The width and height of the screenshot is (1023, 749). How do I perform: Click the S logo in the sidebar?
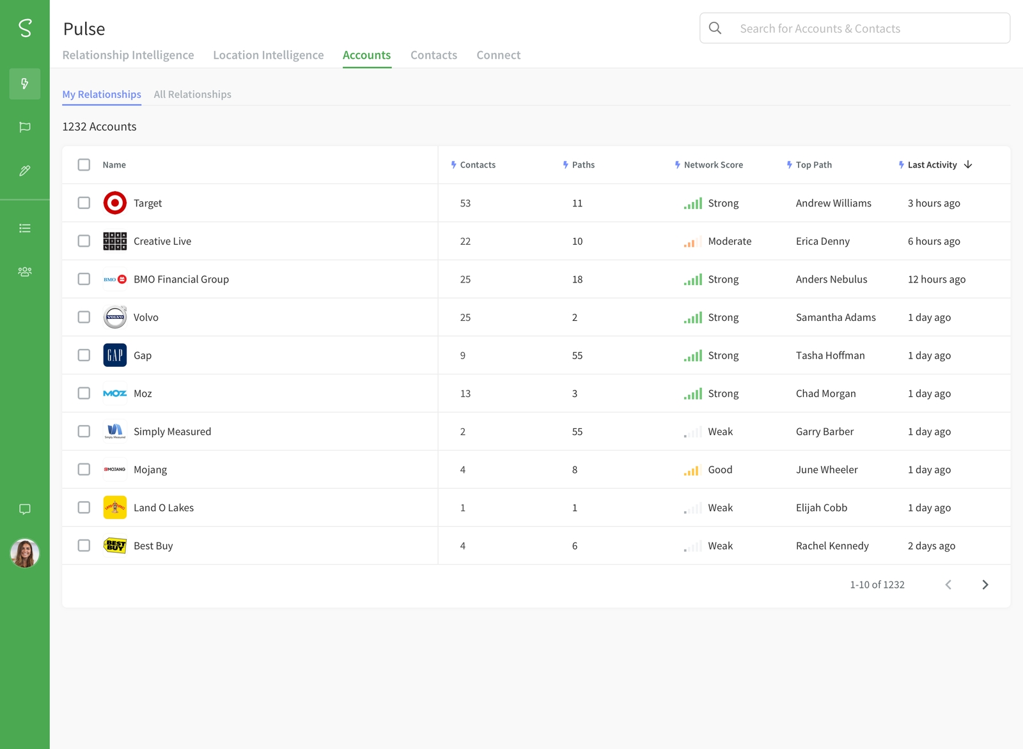pyautogui.click(x=25, y=28)
